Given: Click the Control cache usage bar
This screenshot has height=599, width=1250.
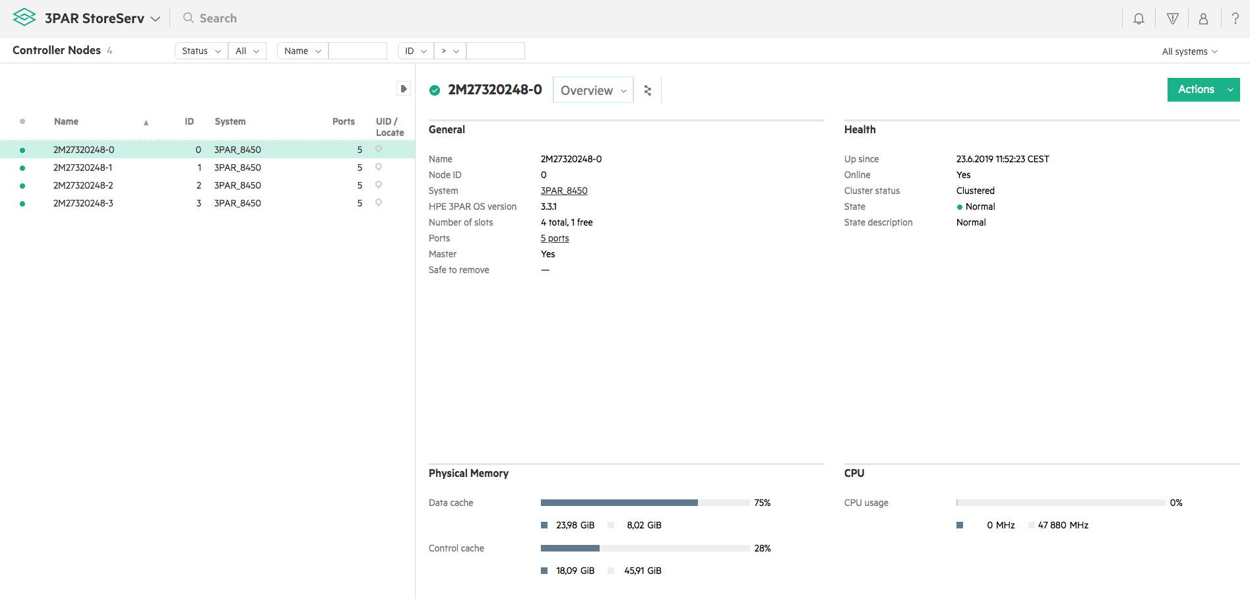Looking at the screenshot, I should click(645, 548).
